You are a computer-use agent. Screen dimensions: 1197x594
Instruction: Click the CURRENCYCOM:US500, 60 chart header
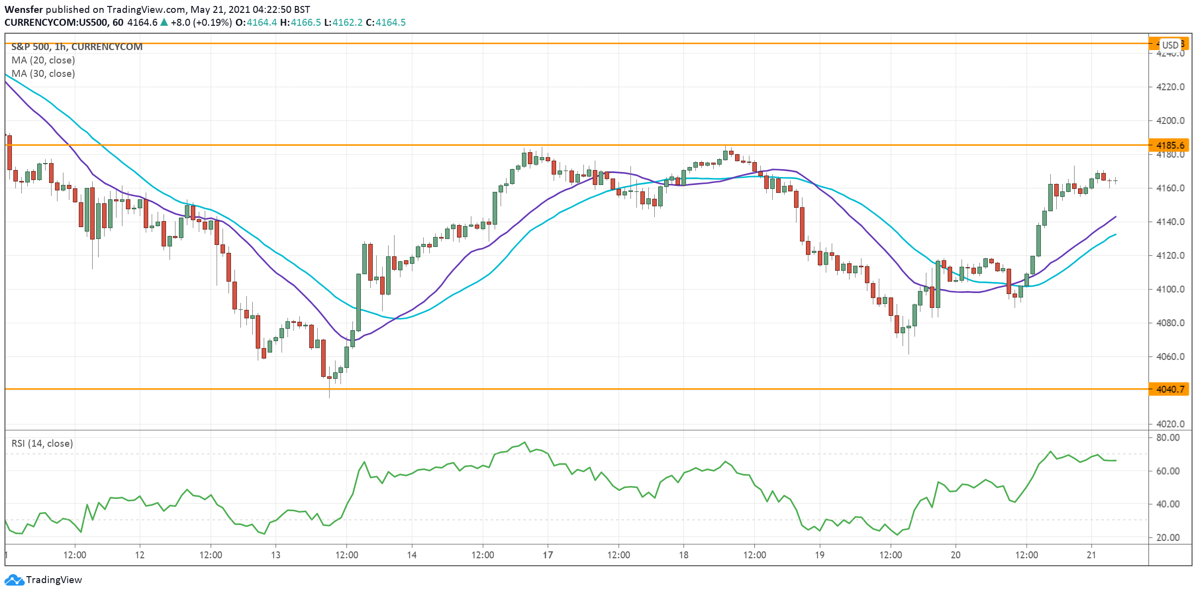click(x=62, y=22)
